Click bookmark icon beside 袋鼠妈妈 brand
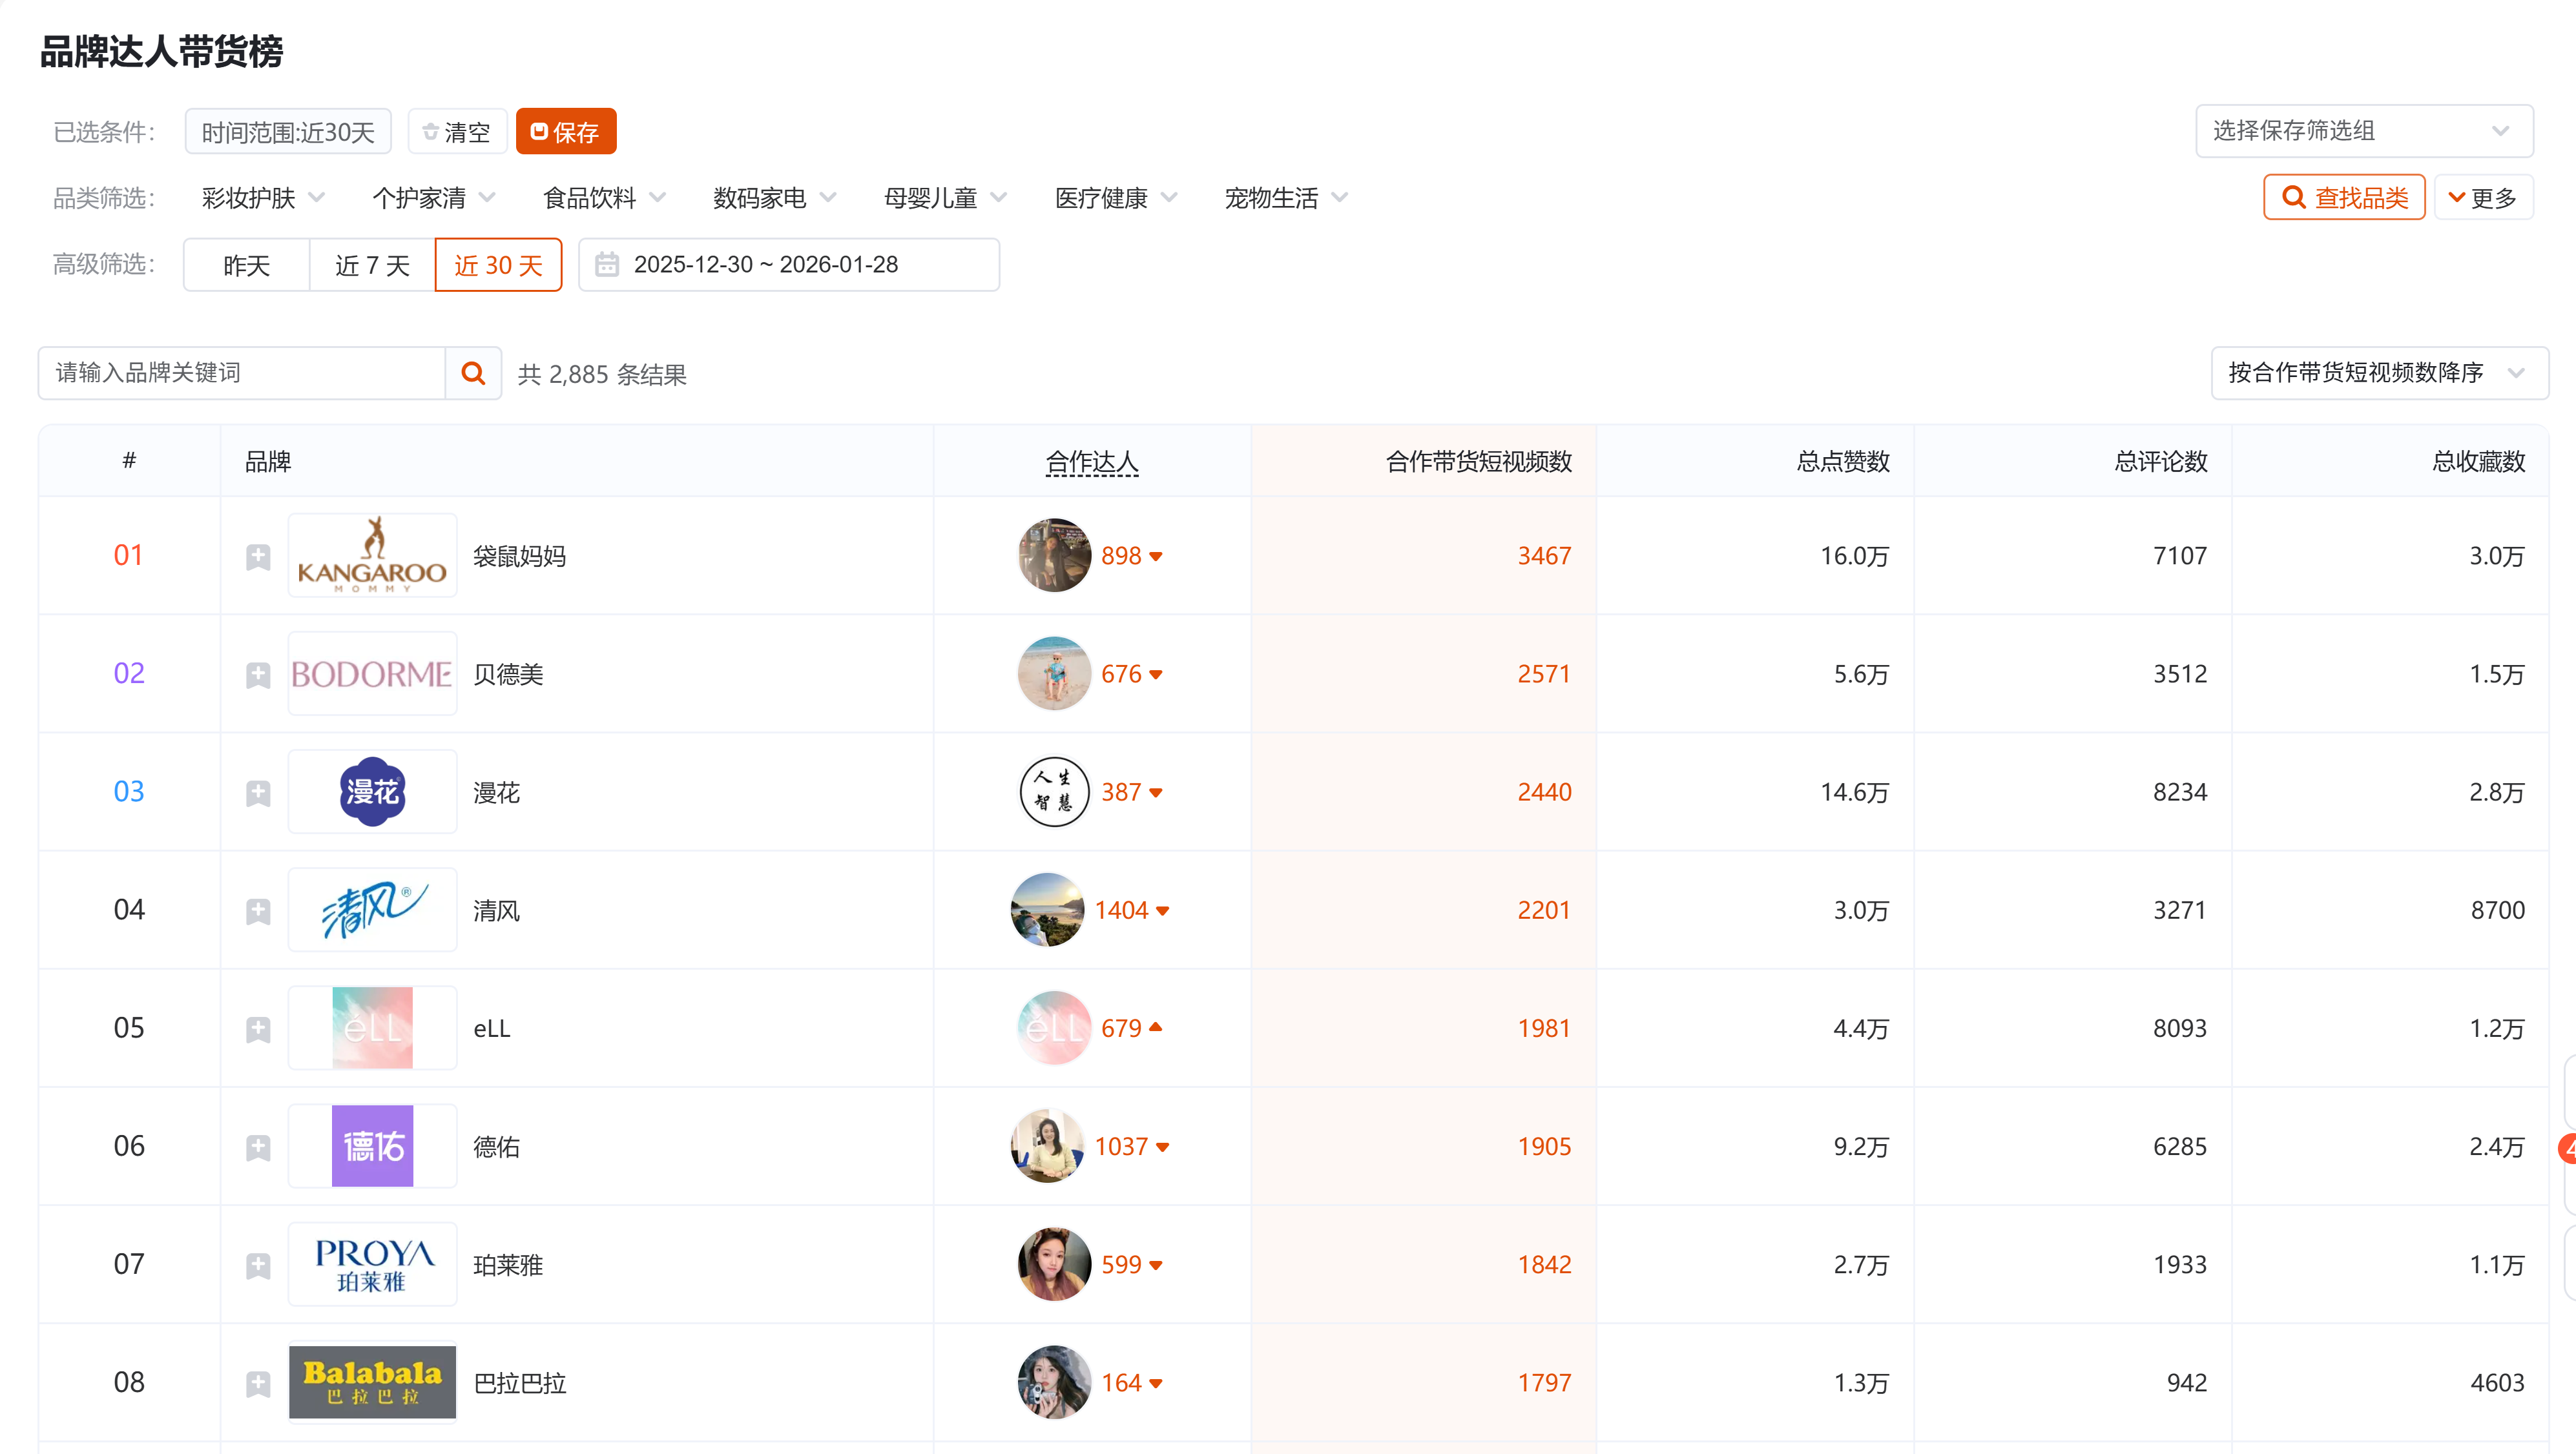 [258, 557]
